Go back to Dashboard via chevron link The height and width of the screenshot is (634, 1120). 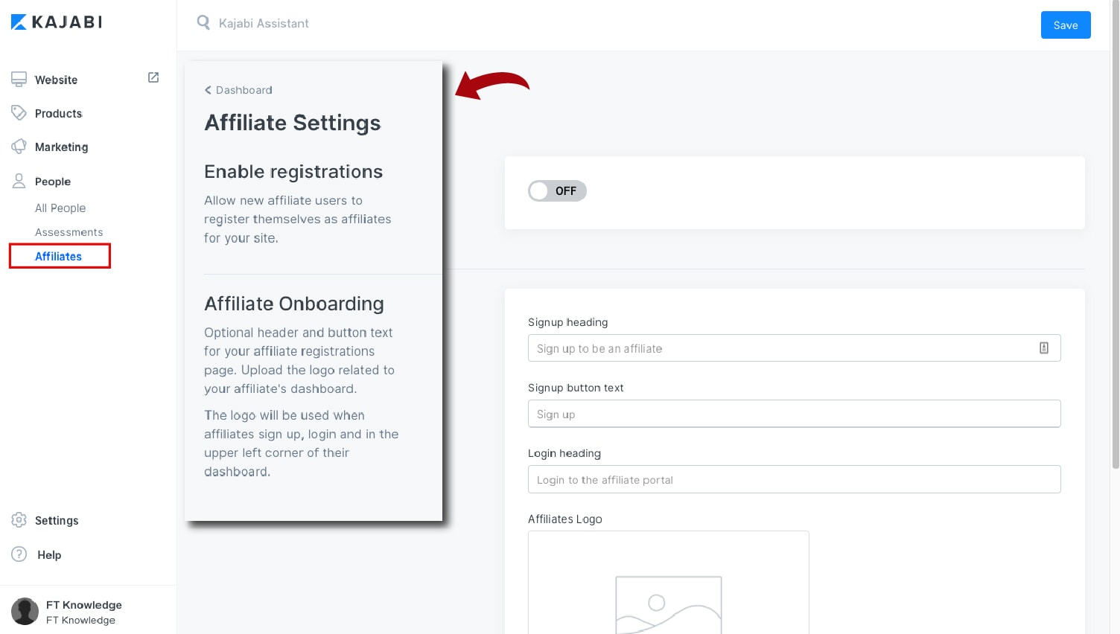click(x=238, y=90)
